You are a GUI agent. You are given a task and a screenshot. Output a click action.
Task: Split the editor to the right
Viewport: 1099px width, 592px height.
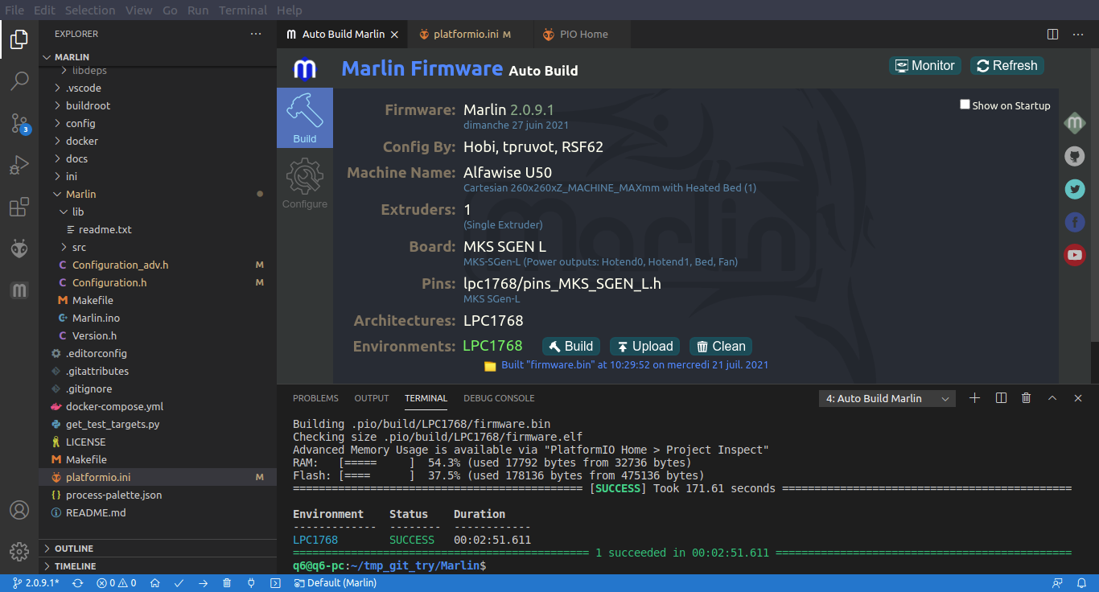[1052, 35]
